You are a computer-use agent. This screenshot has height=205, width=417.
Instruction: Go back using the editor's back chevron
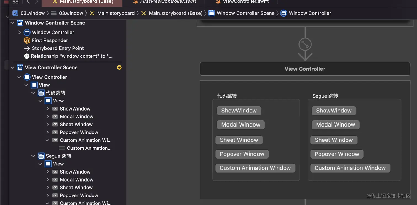coord(28,2)
